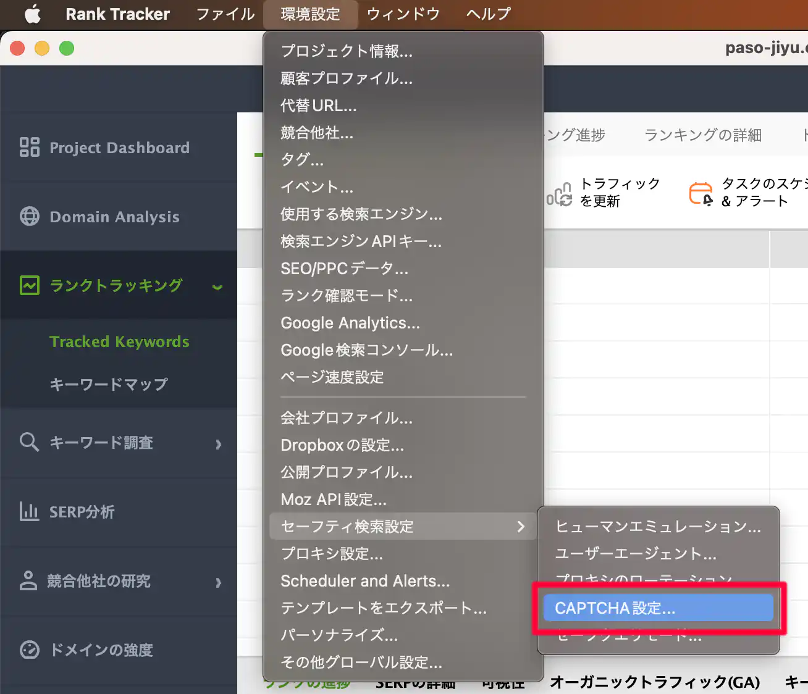This screenshot has height=694, width=808.
Task: Open SERP分析 in sidebar
Action: [119, 511]
